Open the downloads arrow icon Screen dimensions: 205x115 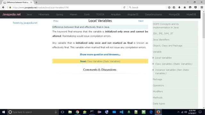click(x=179, y=7)
